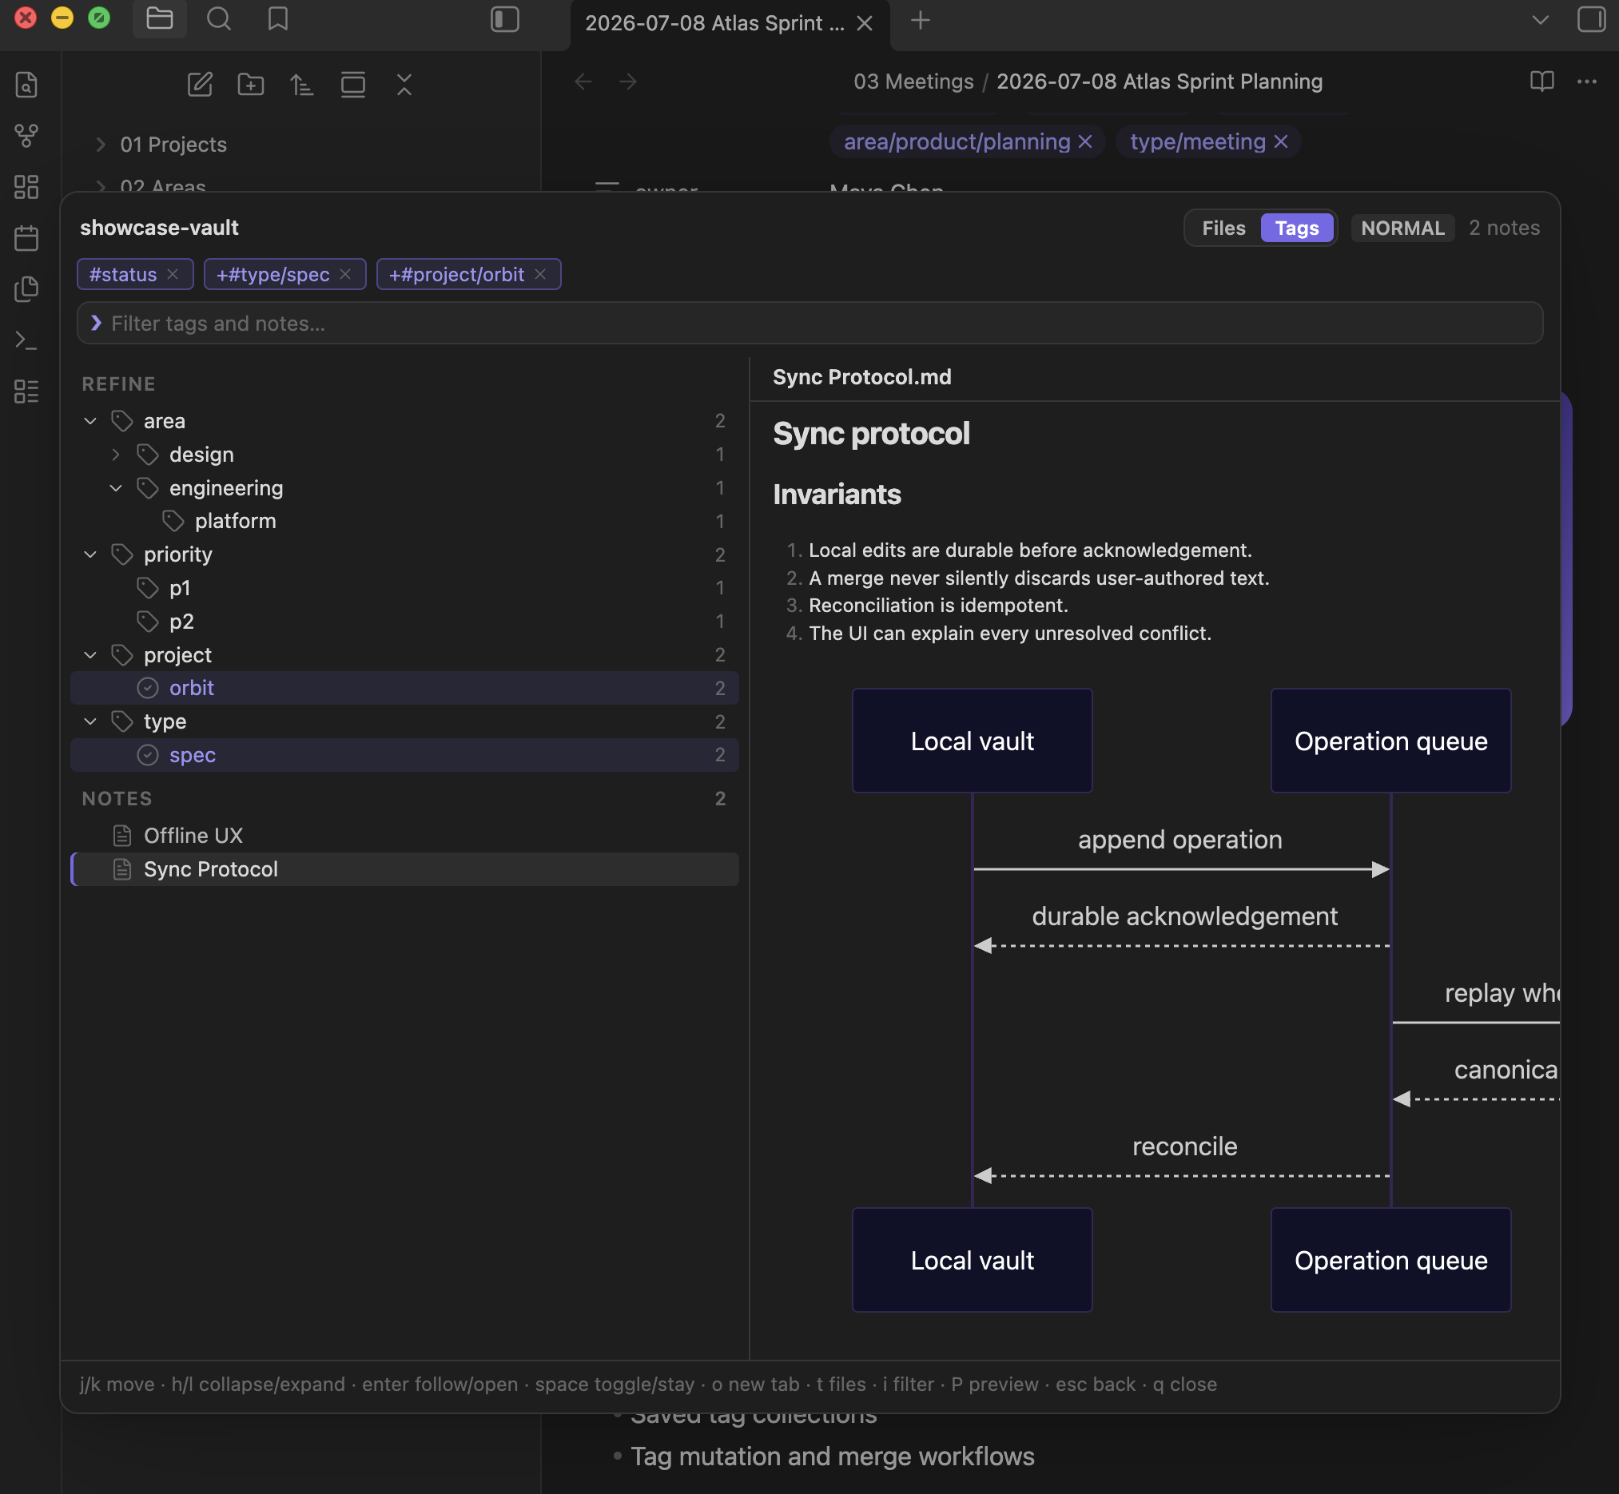
Task: Create new folder icon in explorer
Action: pyautogui.click(x=251, y=84)
